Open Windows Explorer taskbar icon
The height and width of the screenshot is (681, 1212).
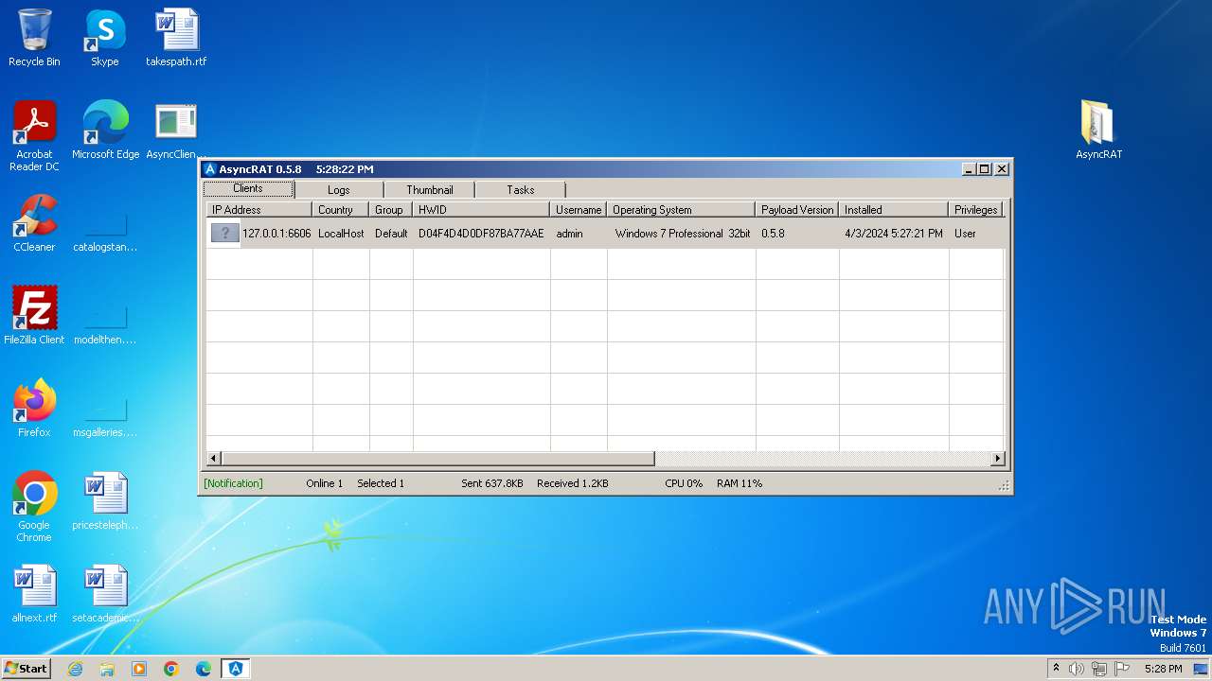[107, 669]
